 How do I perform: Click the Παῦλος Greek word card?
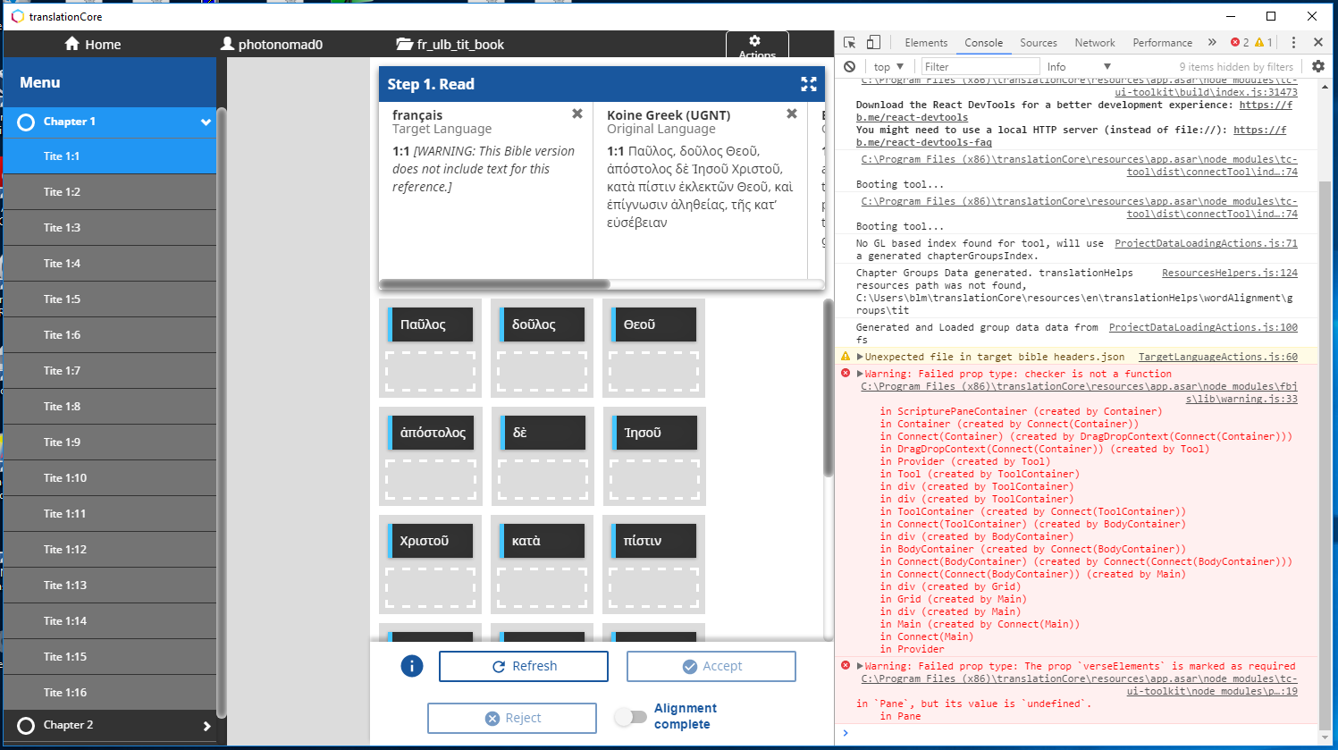point(430,324)
